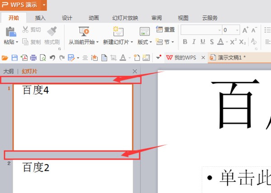The width and height of the screenshot is (271, 193).
Task: Open the Layout (版式) icon
Action: [145, 31]
